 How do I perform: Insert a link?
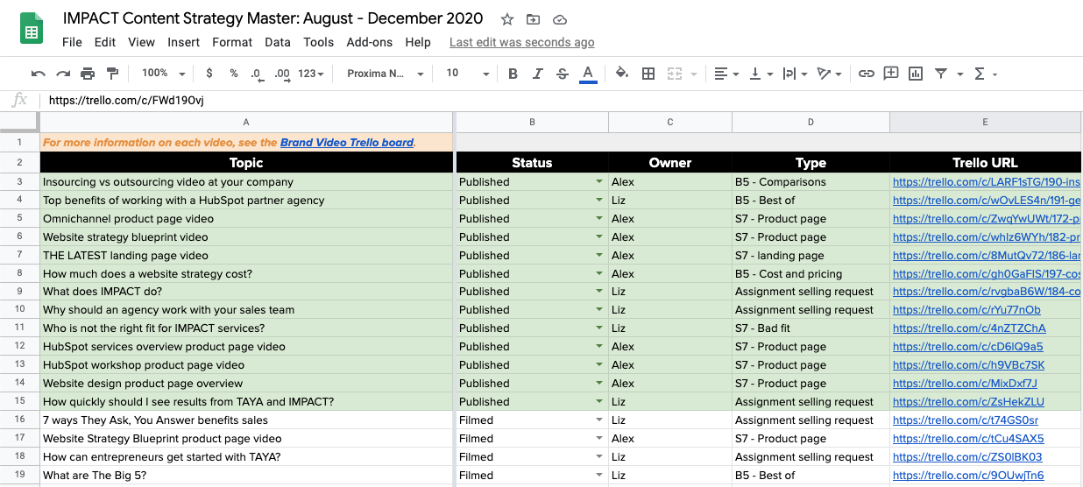click(x=866, y=74)
